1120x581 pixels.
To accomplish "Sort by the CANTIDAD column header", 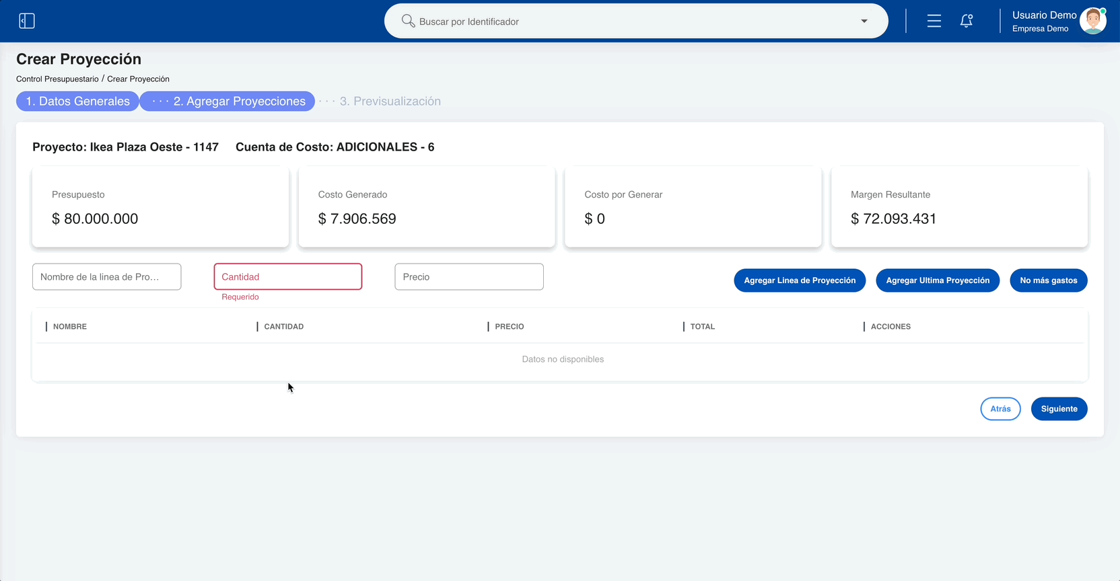I will pyautogui.click(x=284, y=326).
